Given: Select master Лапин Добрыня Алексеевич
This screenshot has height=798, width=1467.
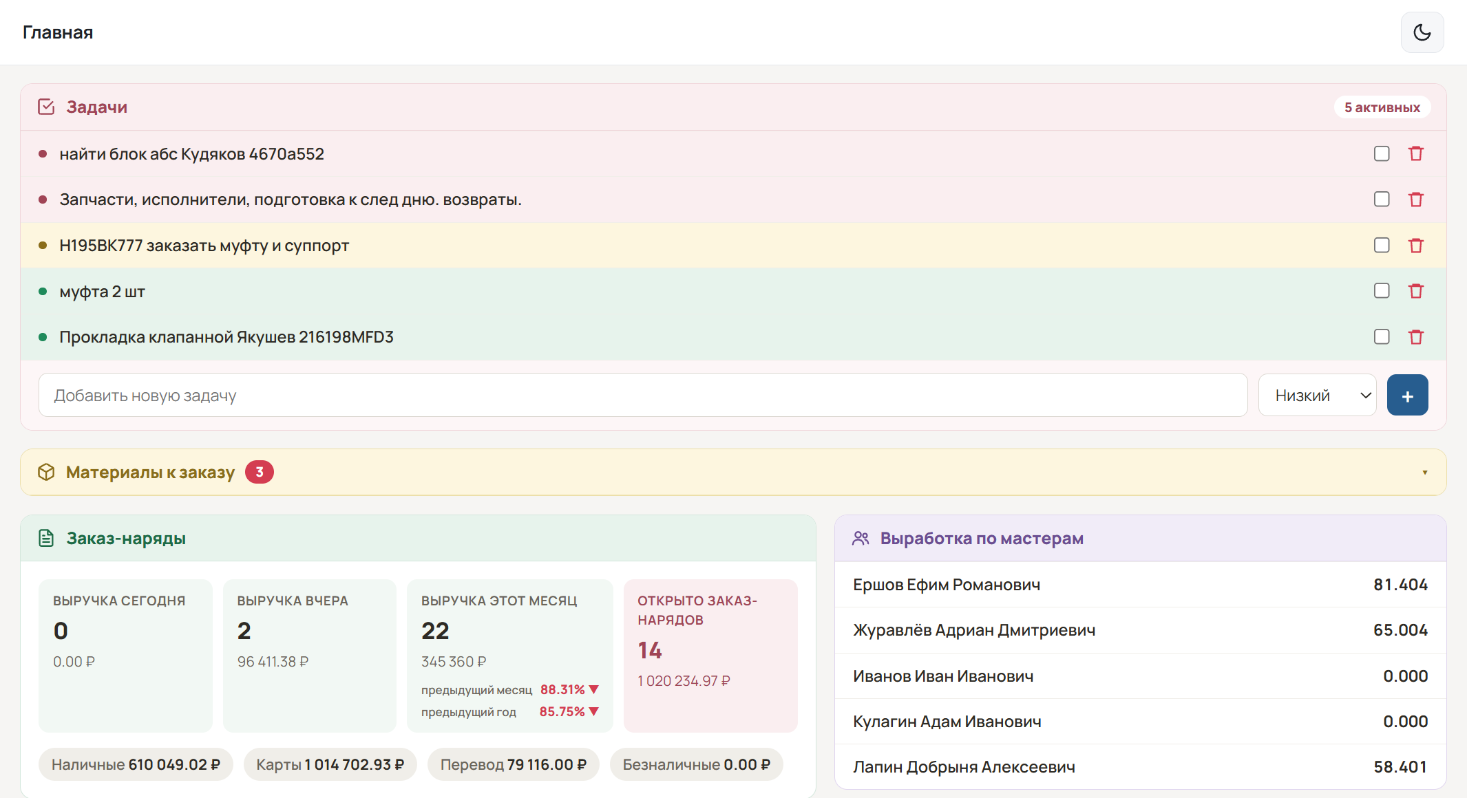Looking at the screenshot, I should point(1140,766).
